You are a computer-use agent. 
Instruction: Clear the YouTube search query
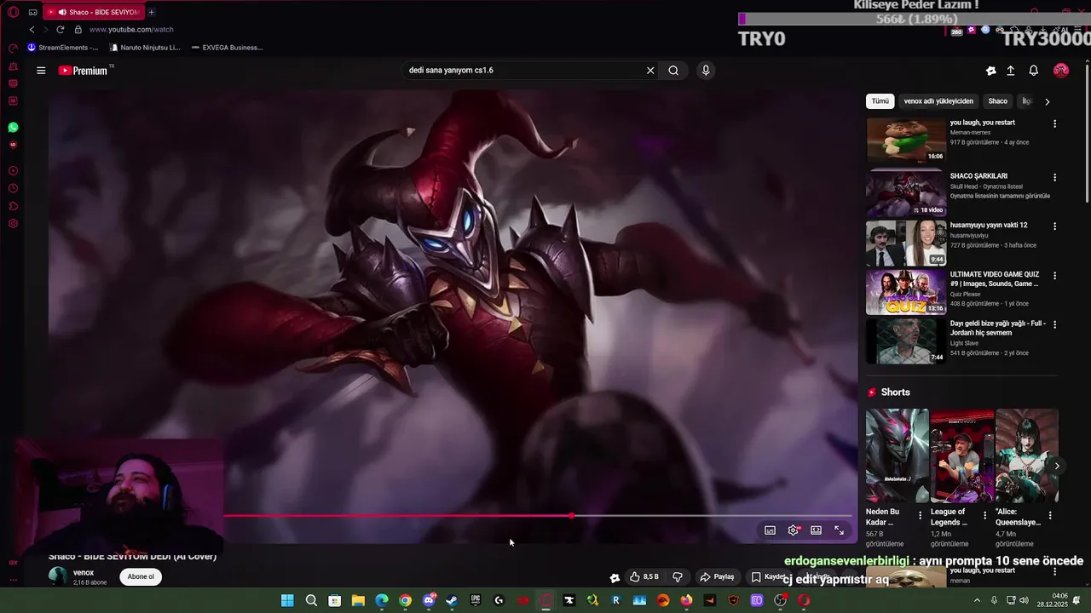(x=650, y=71)
